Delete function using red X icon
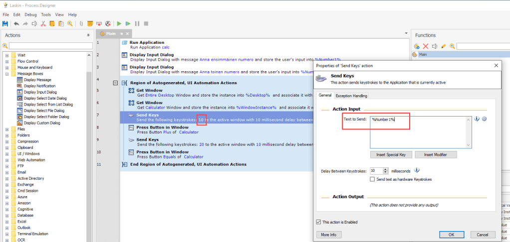 click(425, 46)
